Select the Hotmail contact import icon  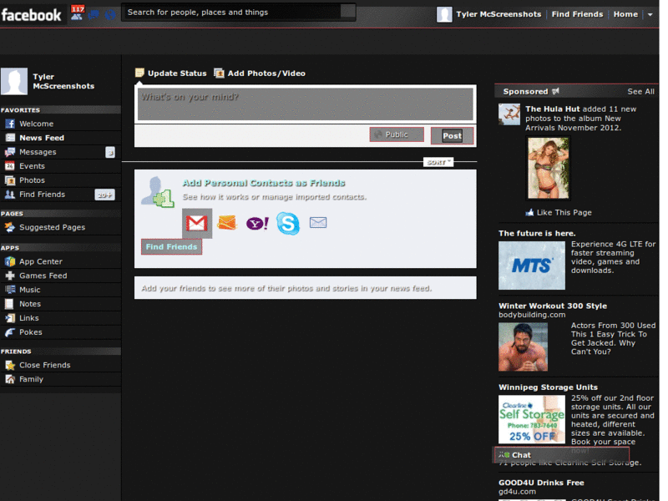227,222
